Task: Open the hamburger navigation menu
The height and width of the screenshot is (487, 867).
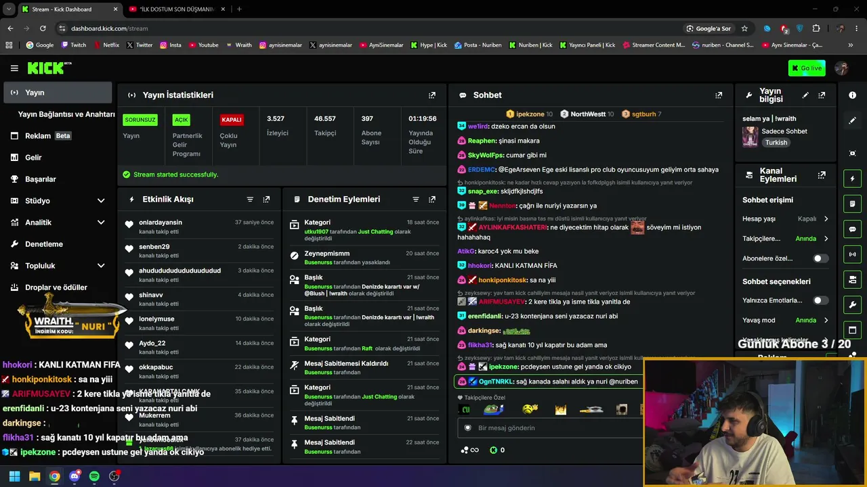Action: (x=14, y=68)
